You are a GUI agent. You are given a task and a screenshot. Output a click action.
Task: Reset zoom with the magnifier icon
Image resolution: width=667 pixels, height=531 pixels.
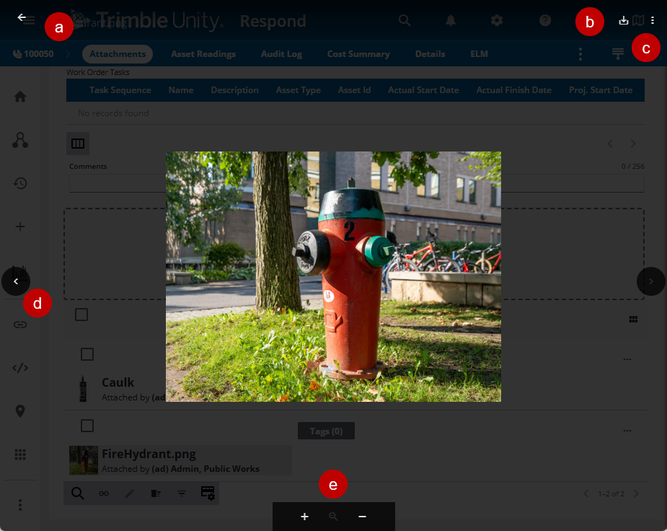(x=333, y=517)
